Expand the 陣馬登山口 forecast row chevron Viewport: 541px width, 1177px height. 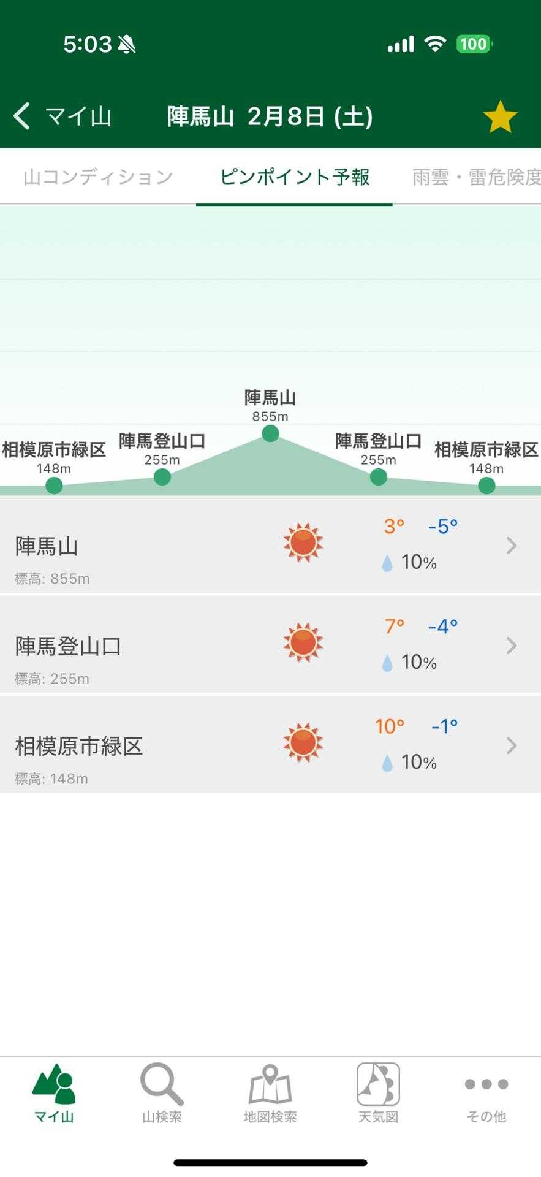click(x=512, y=645)
